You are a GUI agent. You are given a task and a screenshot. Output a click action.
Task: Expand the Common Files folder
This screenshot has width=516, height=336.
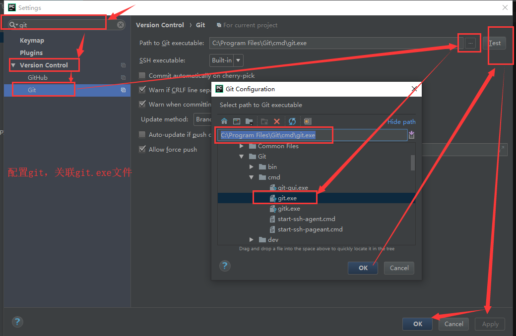coord(241,146)
